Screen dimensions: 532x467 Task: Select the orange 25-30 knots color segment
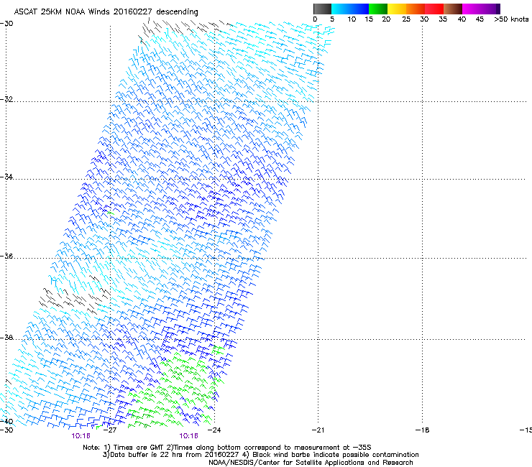[x=416, y=9]
